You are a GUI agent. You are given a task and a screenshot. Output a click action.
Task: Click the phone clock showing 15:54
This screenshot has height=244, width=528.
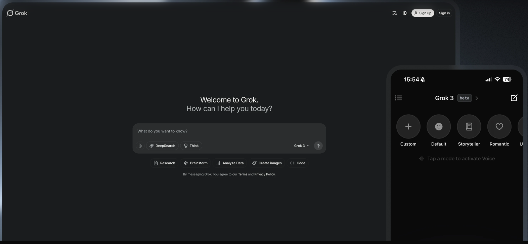tap(411, 80)
